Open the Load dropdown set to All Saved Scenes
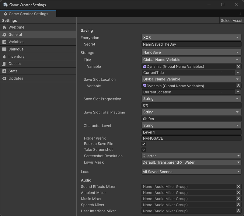Viewport: 244px width, 216px height. coord(191,172)
